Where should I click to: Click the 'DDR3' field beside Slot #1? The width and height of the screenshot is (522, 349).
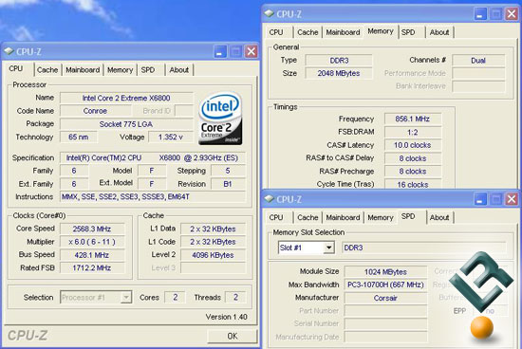coord(424,248)
